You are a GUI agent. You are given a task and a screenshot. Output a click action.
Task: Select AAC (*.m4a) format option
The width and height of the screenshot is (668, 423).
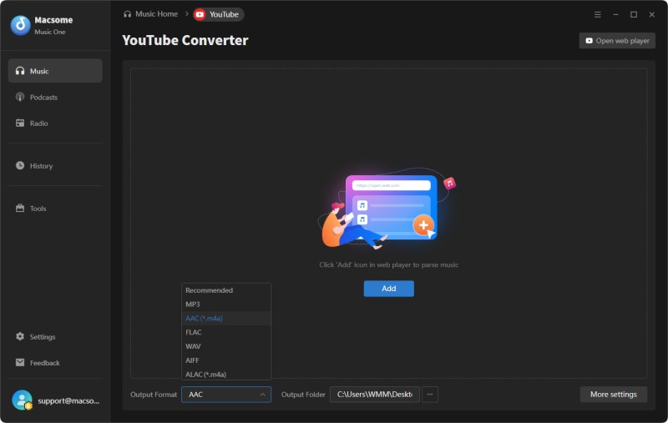(x=226, y=319)
